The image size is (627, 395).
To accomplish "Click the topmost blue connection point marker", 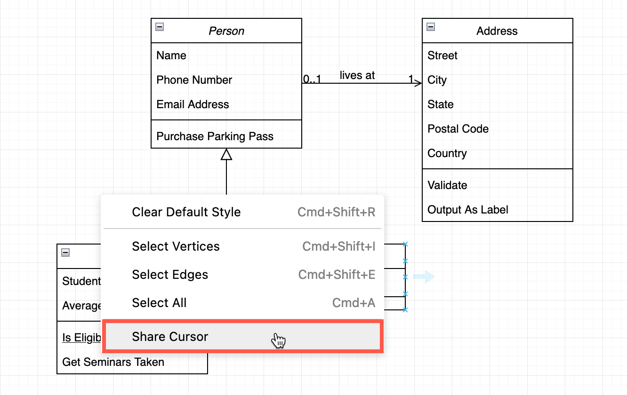I will [405, 244].
